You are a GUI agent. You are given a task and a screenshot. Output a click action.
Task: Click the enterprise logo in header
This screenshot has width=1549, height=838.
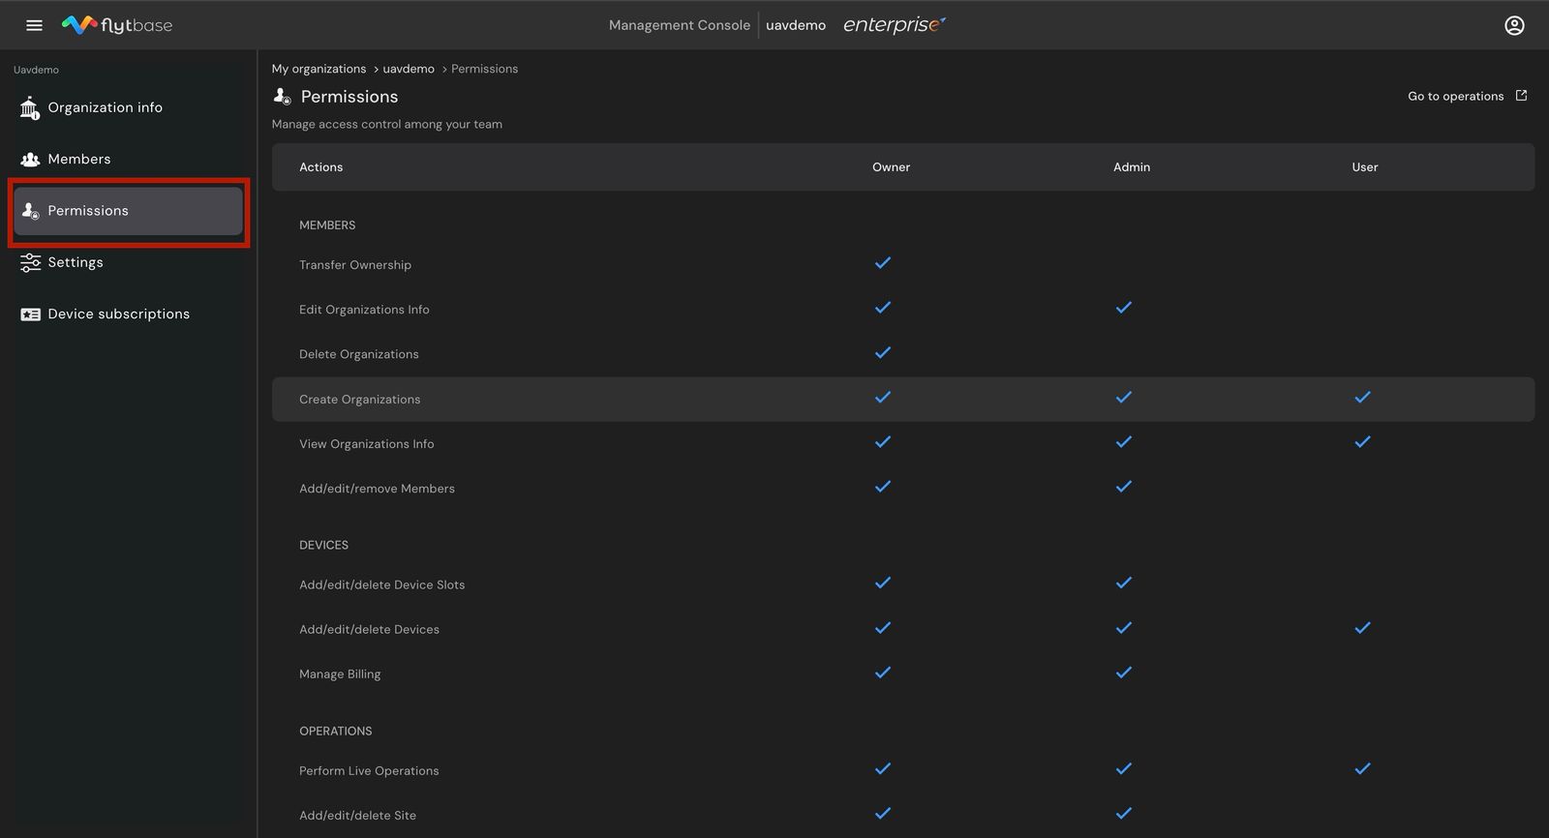point(894,25)
